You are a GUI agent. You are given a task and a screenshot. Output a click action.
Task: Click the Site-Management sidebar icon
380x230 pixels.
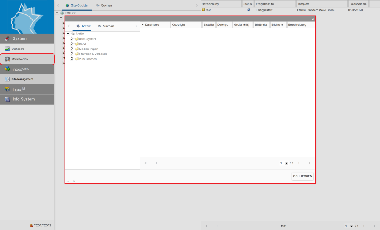[7, 79]
